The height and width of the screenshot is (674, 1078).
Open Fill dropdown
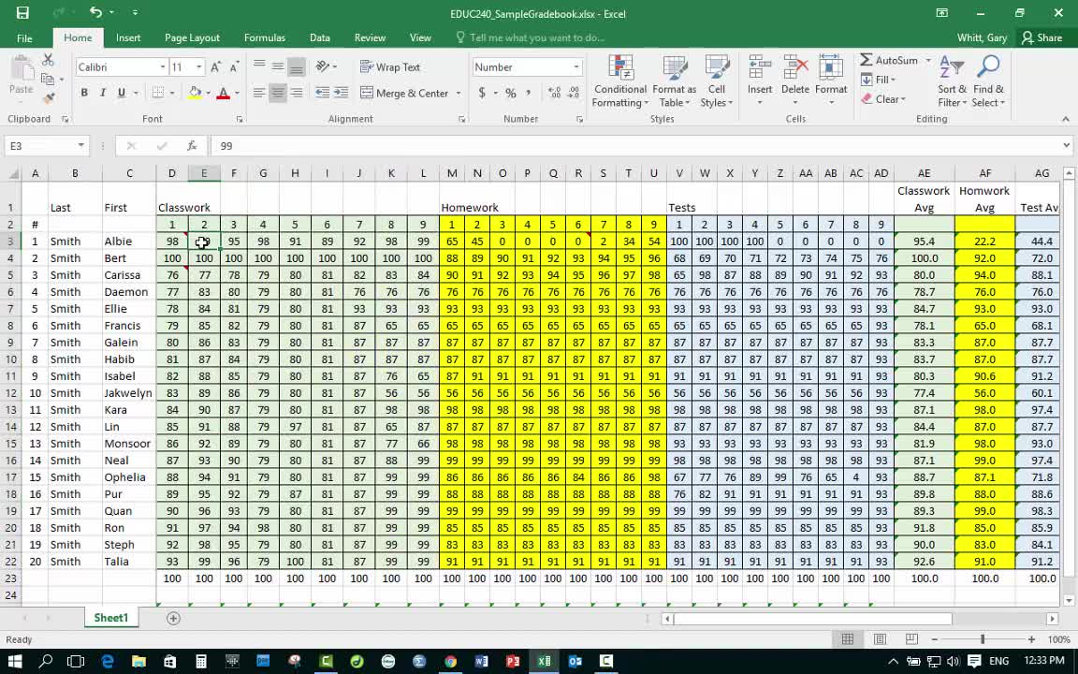(878, 80)
